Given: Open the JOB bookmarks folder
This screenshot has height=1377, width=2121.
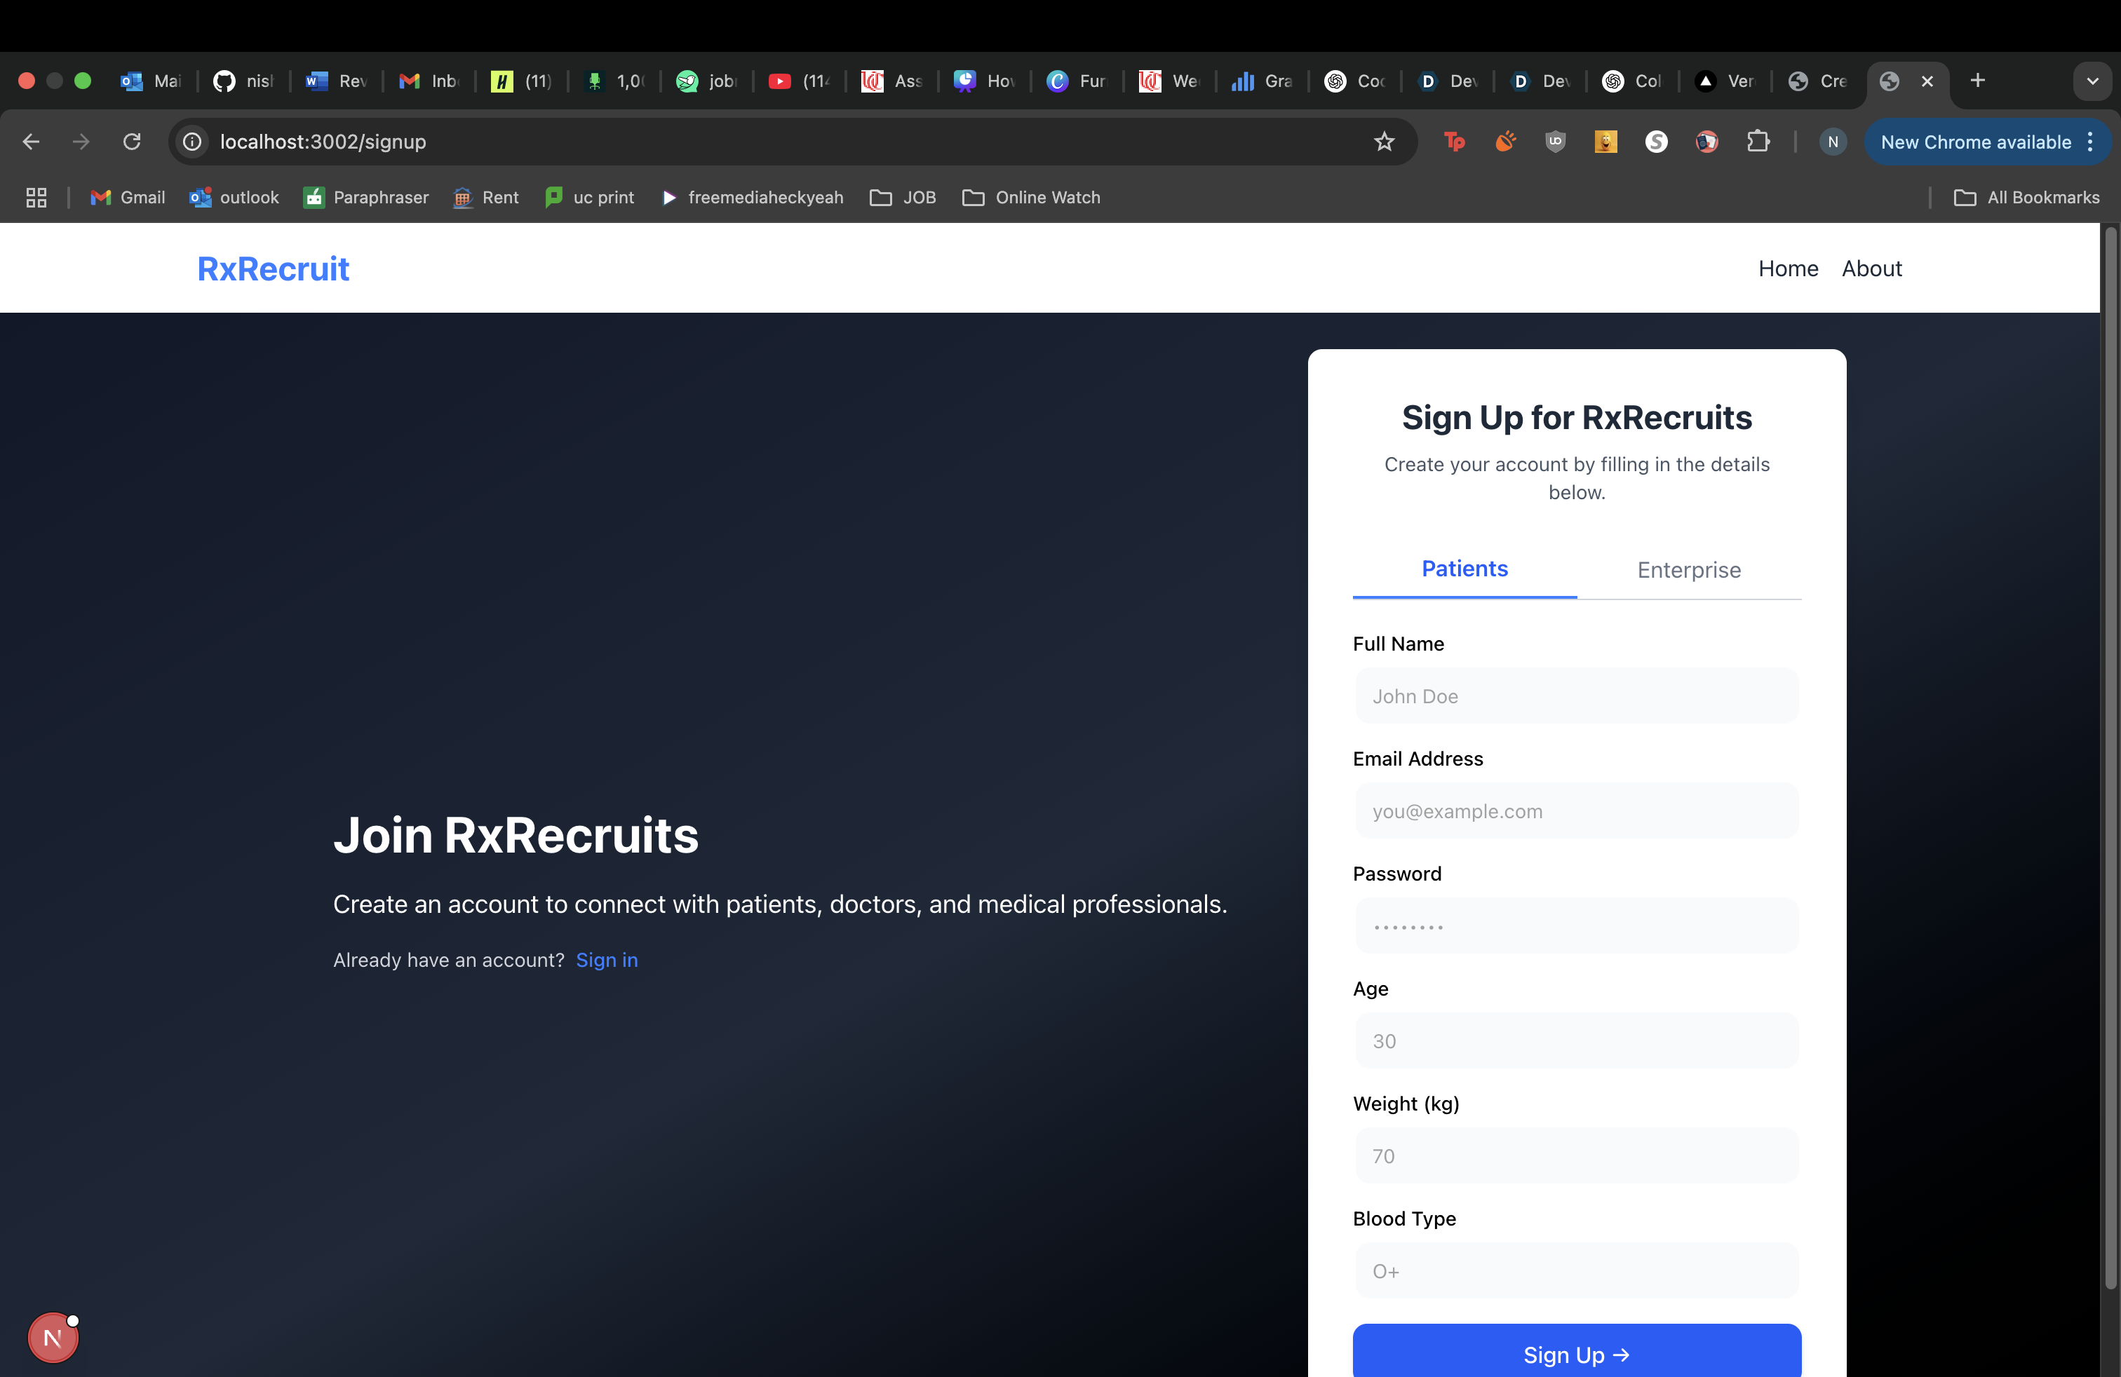Looking at the screenshot, I should (903, 198).
